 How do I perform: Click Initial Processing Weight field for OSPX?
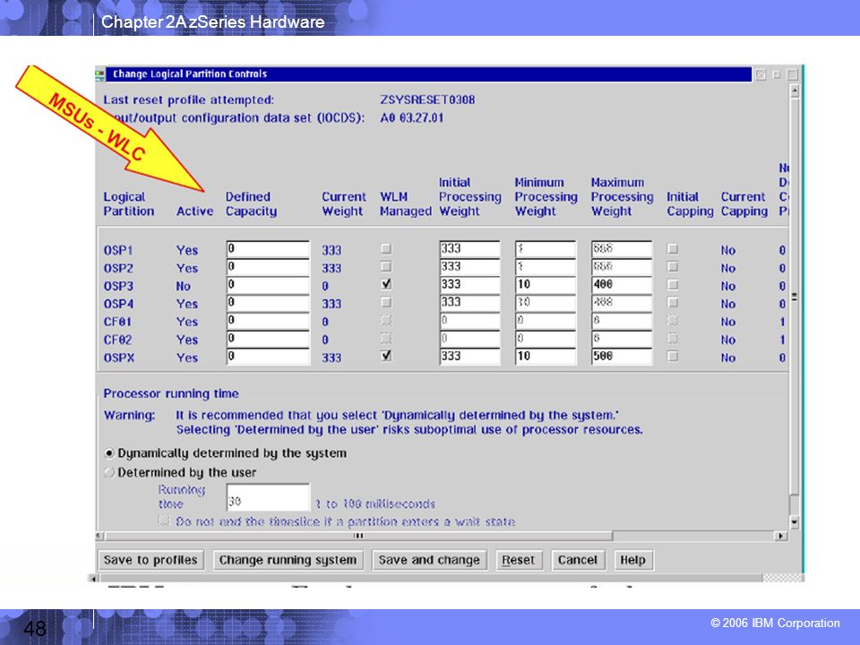(469, 357)
